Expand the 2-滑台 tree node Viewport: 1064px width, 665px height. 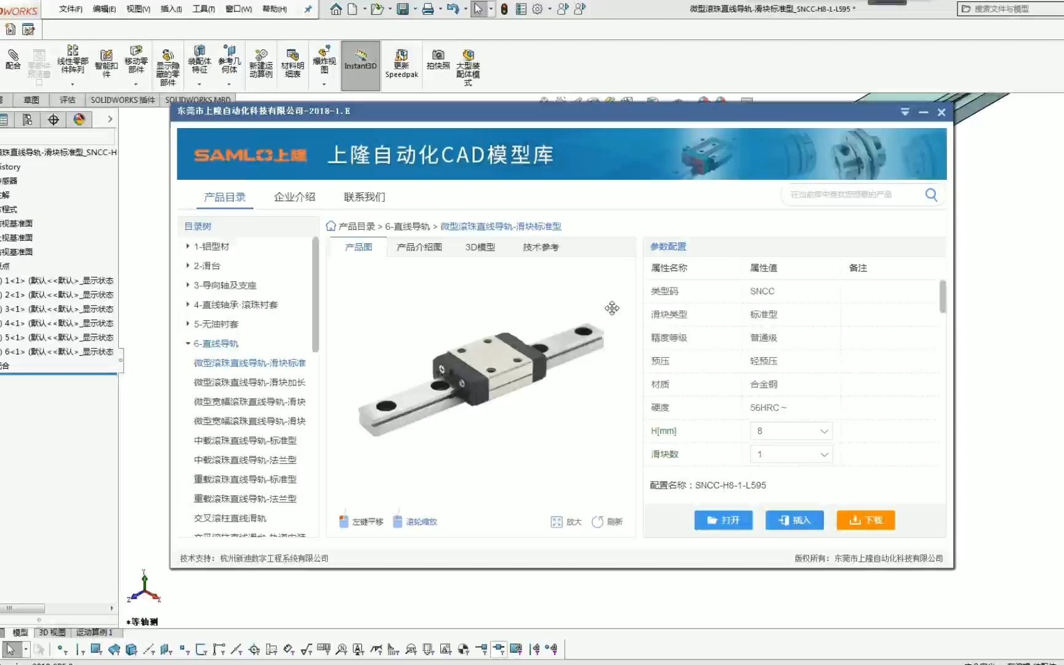188,266
